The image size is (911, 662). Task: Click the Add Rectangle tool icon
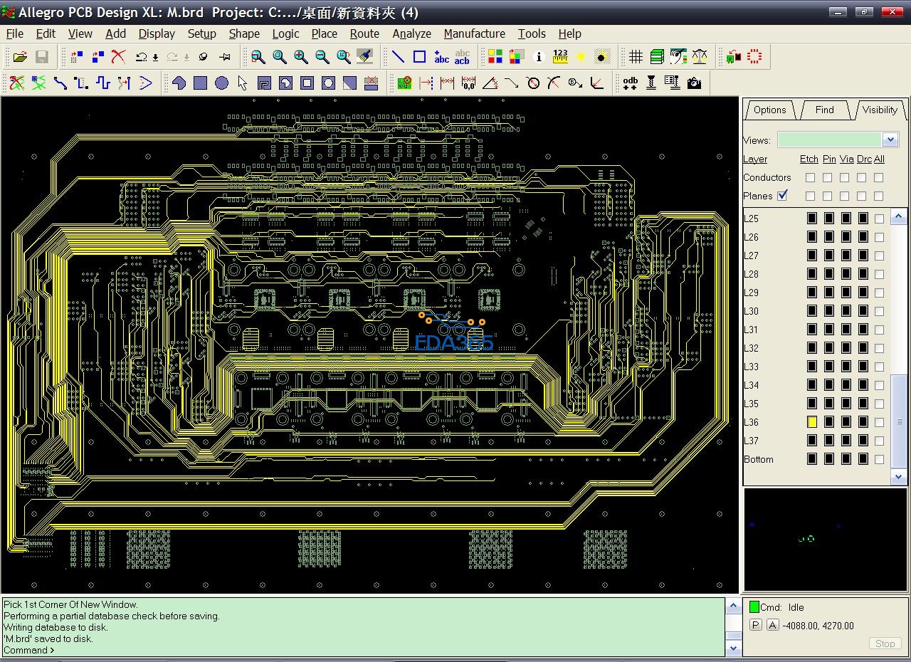coord(420,57)
